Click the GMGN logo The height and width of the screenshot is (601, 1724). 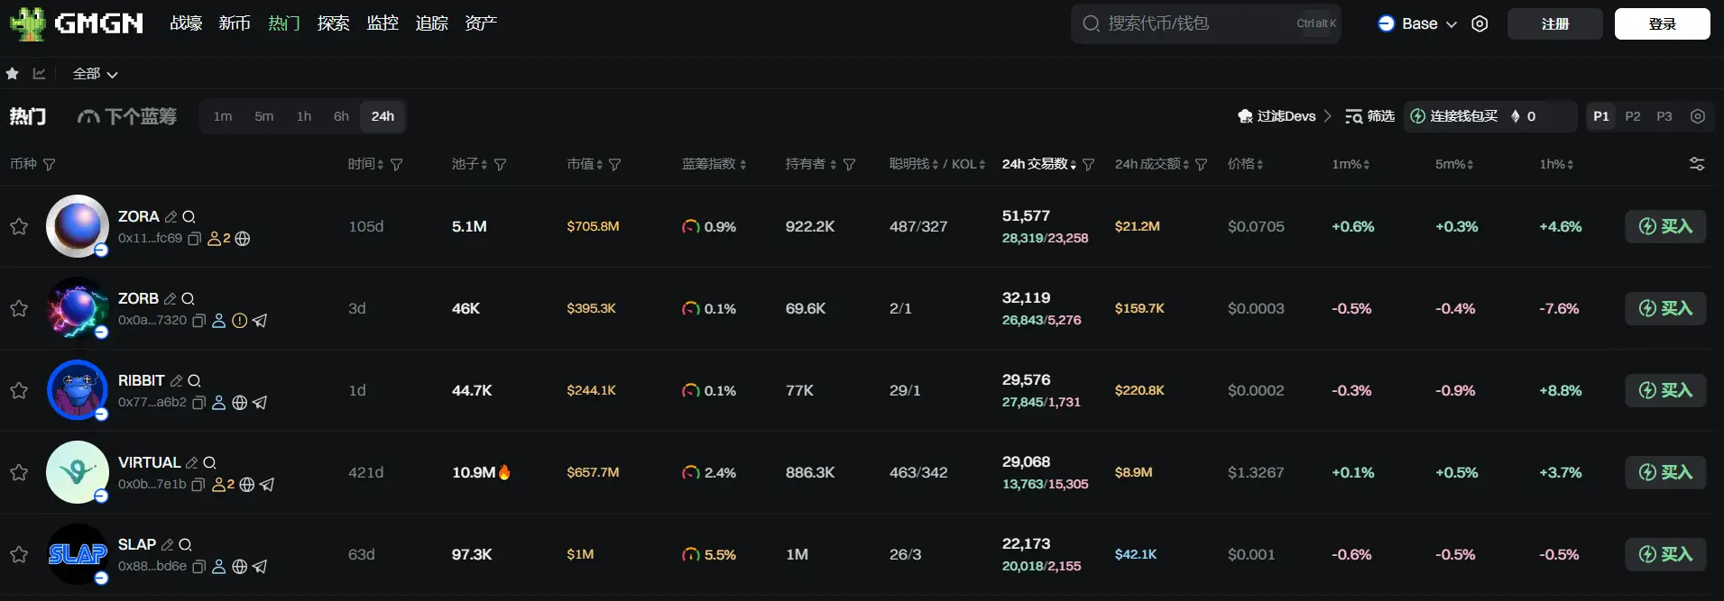[77, 23]
